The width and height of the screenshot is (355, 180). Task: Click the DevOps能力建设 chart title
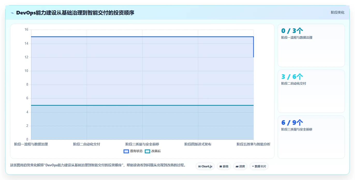(x=75, y=13)
